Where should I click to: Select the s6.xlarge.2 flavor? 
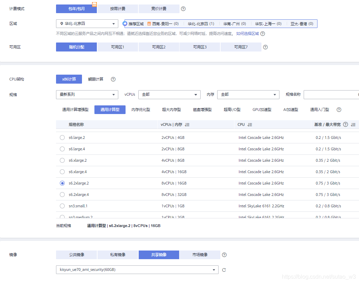click(x=62, y=160)
